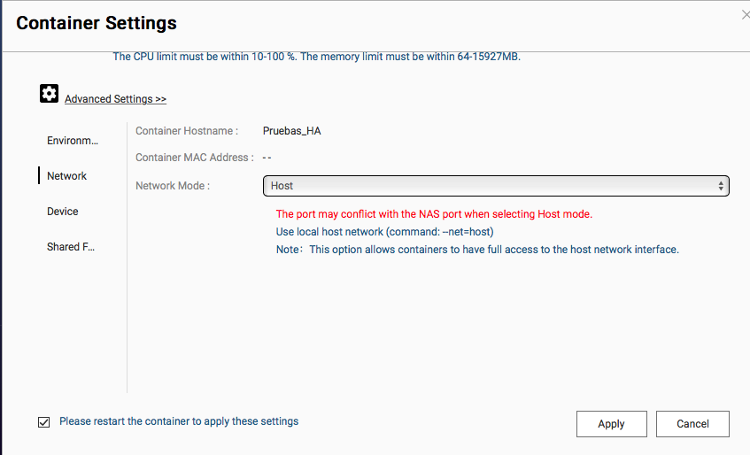This screenshot has width=750, height=455.
Task: Click the 'Use local host network' text
Action: point(384,232)
